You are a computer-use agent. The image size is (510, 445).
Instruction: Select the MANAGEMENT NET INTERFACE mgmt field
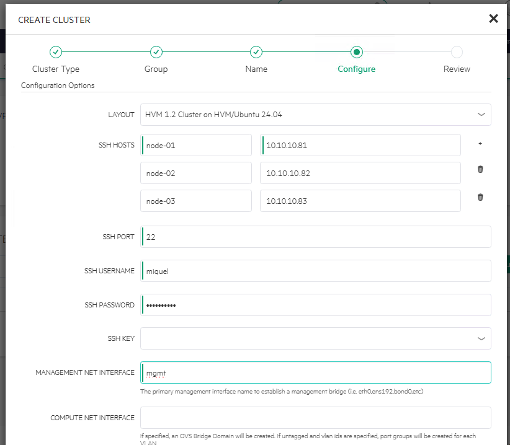coord(315,372)
